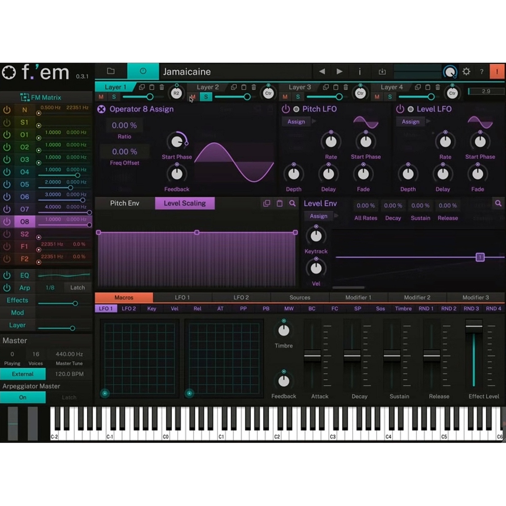Delete Layer 4 trash icon
Screen dimensions: 506x506
[x=438, y=87]
